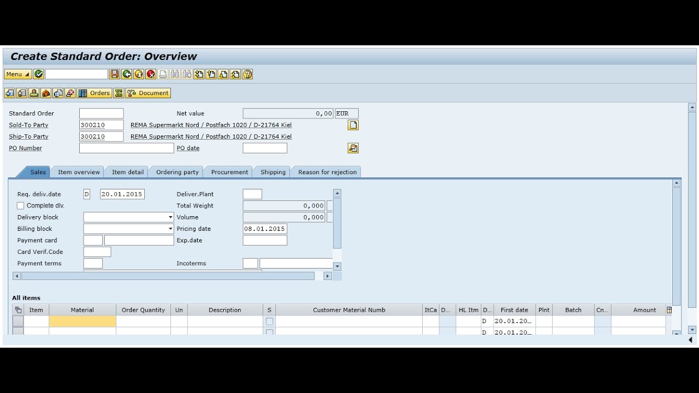Click the green Back arrow icon
The height and width of the screenshot is (393, 699).
coord(127,74)
